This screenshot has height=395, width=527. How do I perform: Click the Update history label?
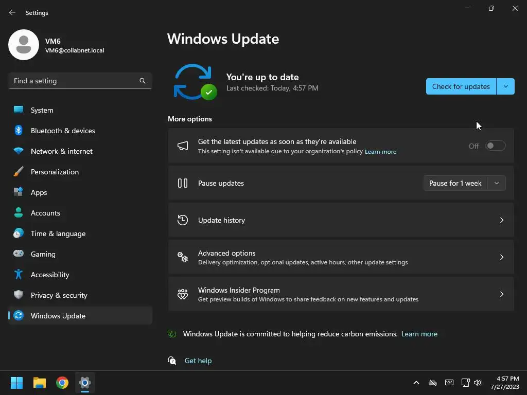[x=221, y=220]
